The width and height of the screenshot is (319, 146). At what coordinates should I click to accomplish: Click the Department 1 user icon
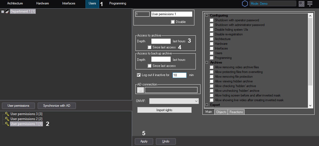click(7, 12)
